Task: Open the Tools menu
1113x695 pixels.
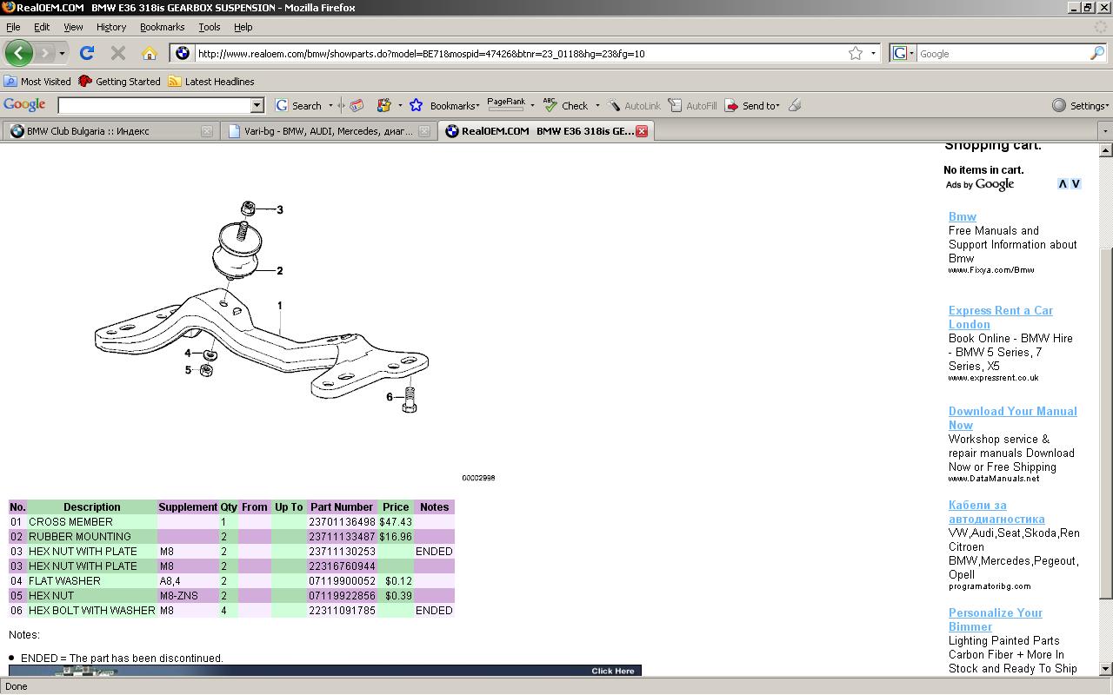Action: (x=210, y=27)
